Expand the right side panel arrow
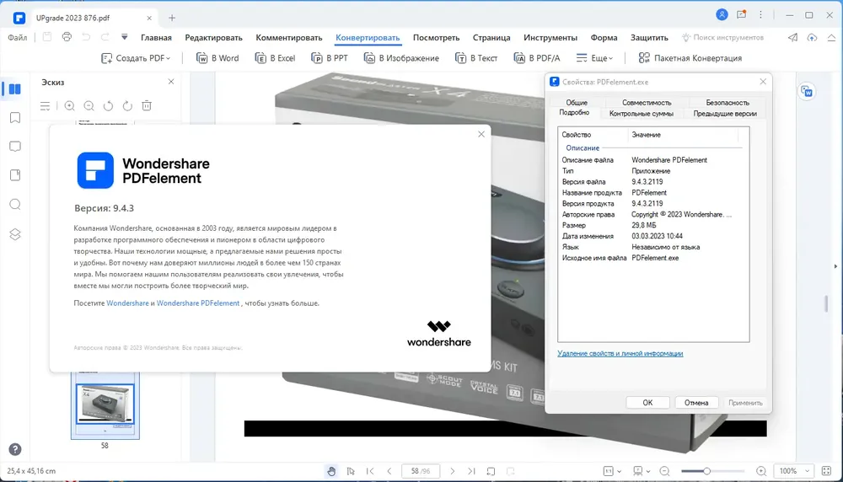 pyautogui.click(x=835, y=266)
